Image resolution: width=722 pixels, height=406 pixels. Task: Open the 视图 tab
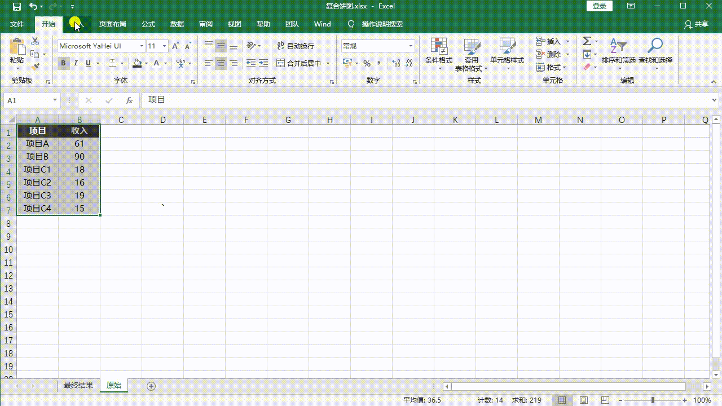coord(235,24)
